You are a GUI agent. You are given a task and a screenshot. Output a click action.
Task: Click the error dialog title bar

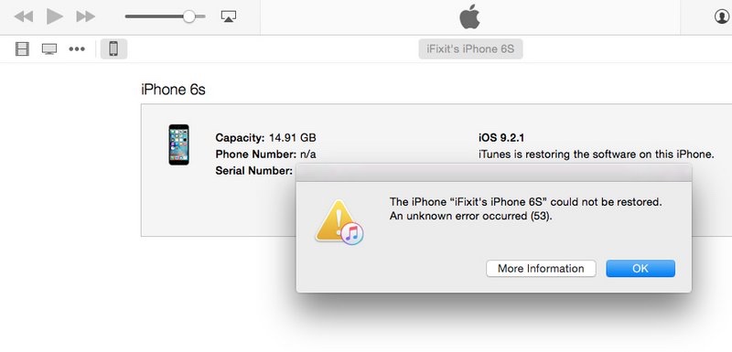click(494, 173)
